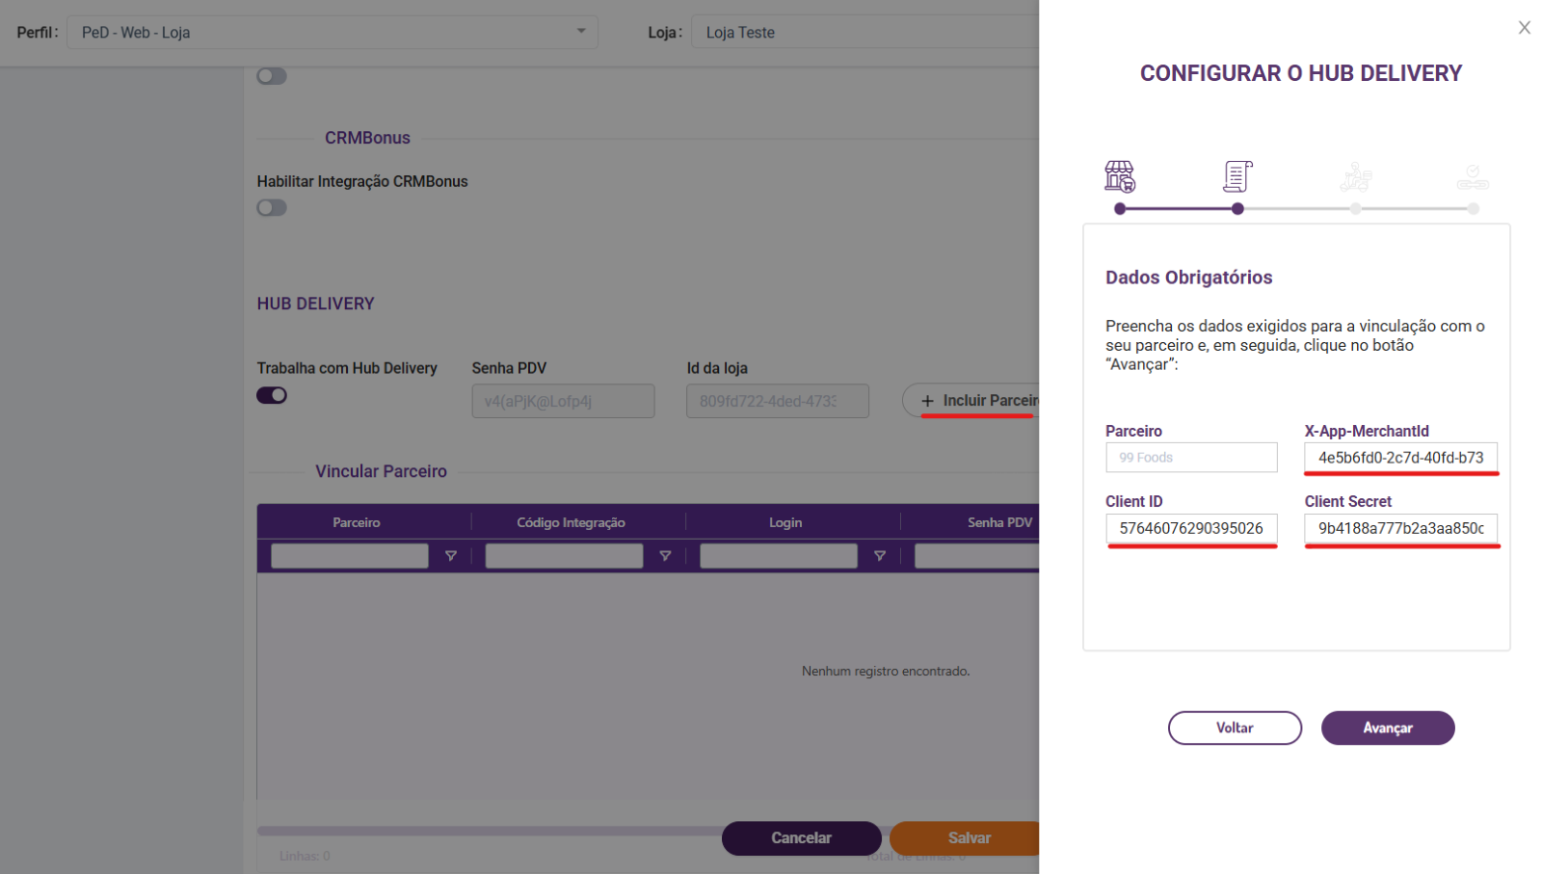Close the Configurar o Hub Delivery panel
1542x874 pixels.
click(x=1524, y=28)
